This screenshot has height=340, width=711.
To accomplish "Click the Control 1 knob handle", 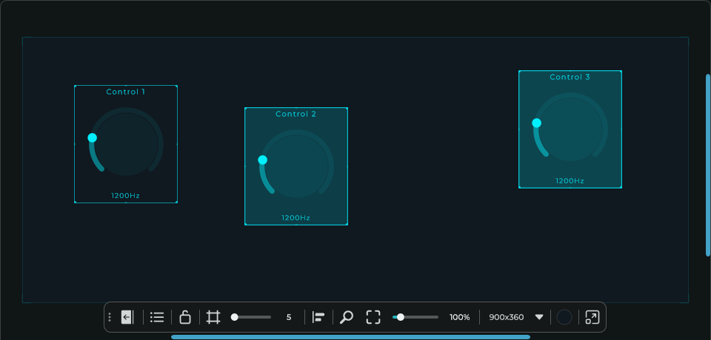I will click(93, 137).
